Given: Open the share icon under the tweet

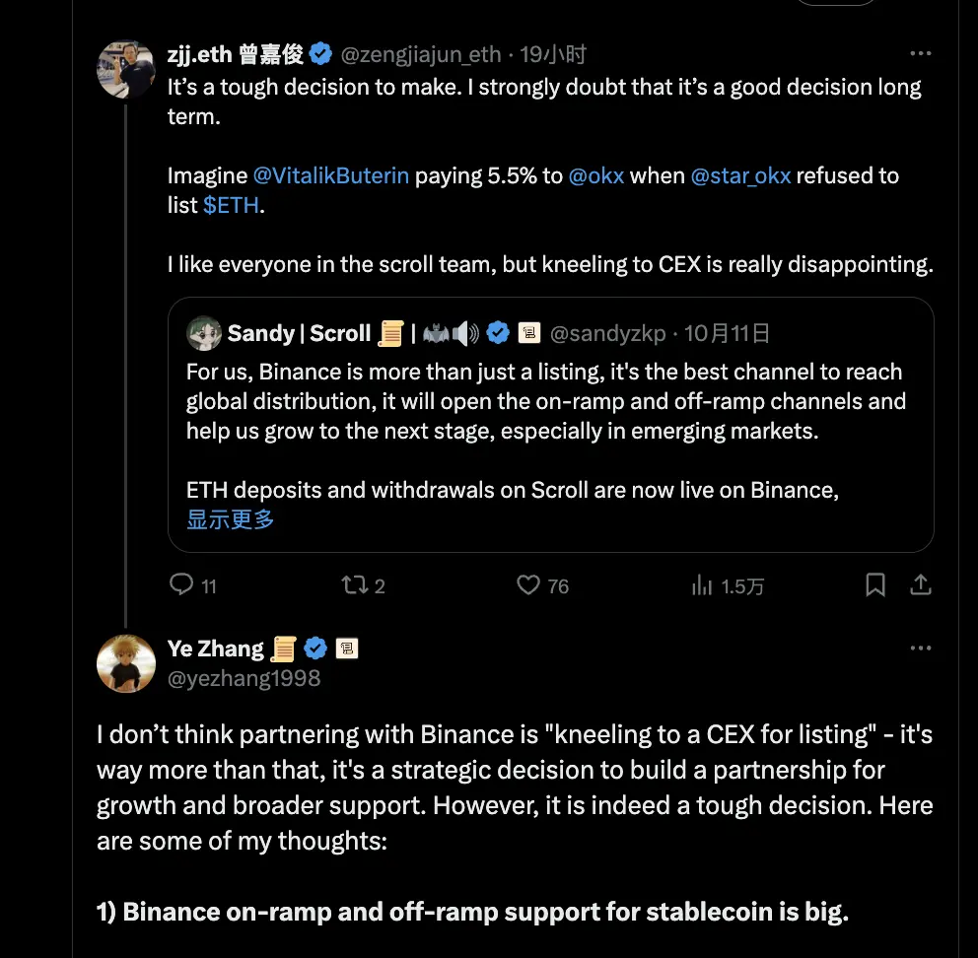Looking at the screenshot, I should 921,584.
